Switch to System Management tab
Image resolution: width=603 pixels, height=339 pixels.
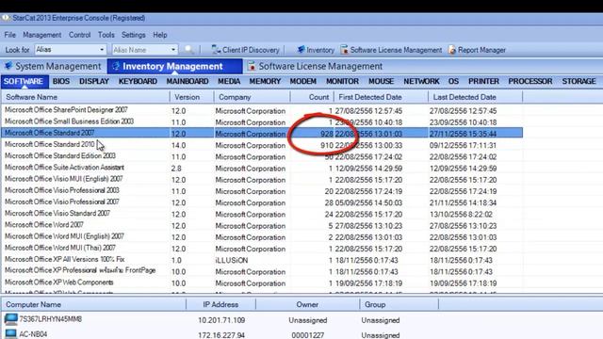pyautogui.click(x=54, y=66)
